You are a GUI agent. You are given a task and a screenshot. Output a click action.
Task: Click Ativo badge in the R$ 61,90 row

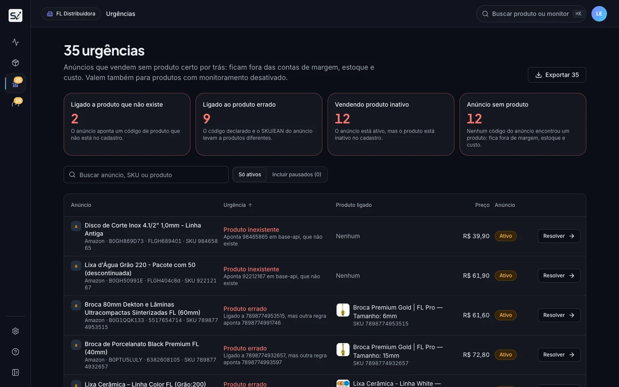[506, 276]
